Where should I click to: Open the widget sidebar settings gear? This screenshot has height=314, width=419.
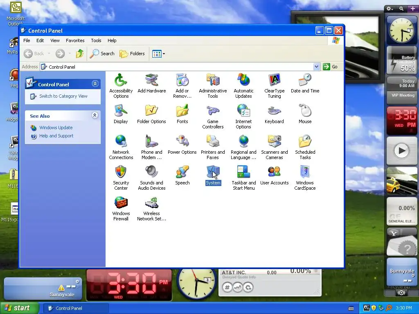(x=390, y=9)
